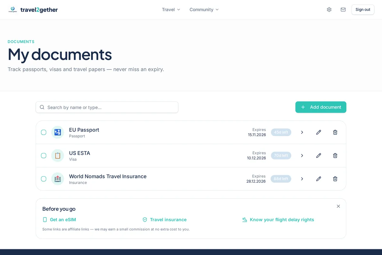
Task: Open the messages envelope icon
Action: point(343,10)
